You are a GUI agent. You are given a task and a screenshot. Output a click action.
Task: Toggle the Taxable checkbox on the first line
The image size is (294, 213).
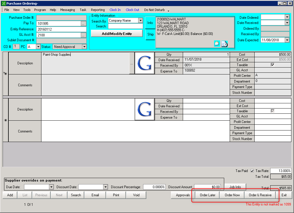[x=272, y=65]
